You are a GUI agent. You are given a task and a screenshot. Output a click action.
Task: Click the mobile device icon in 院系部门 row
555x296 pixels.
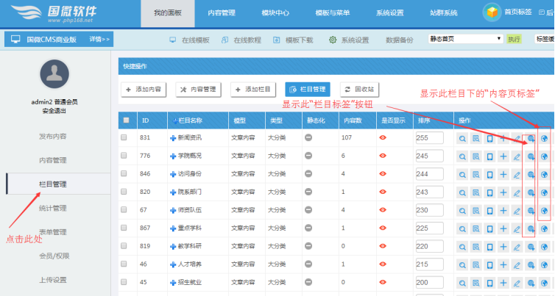(x=489, y=192)
